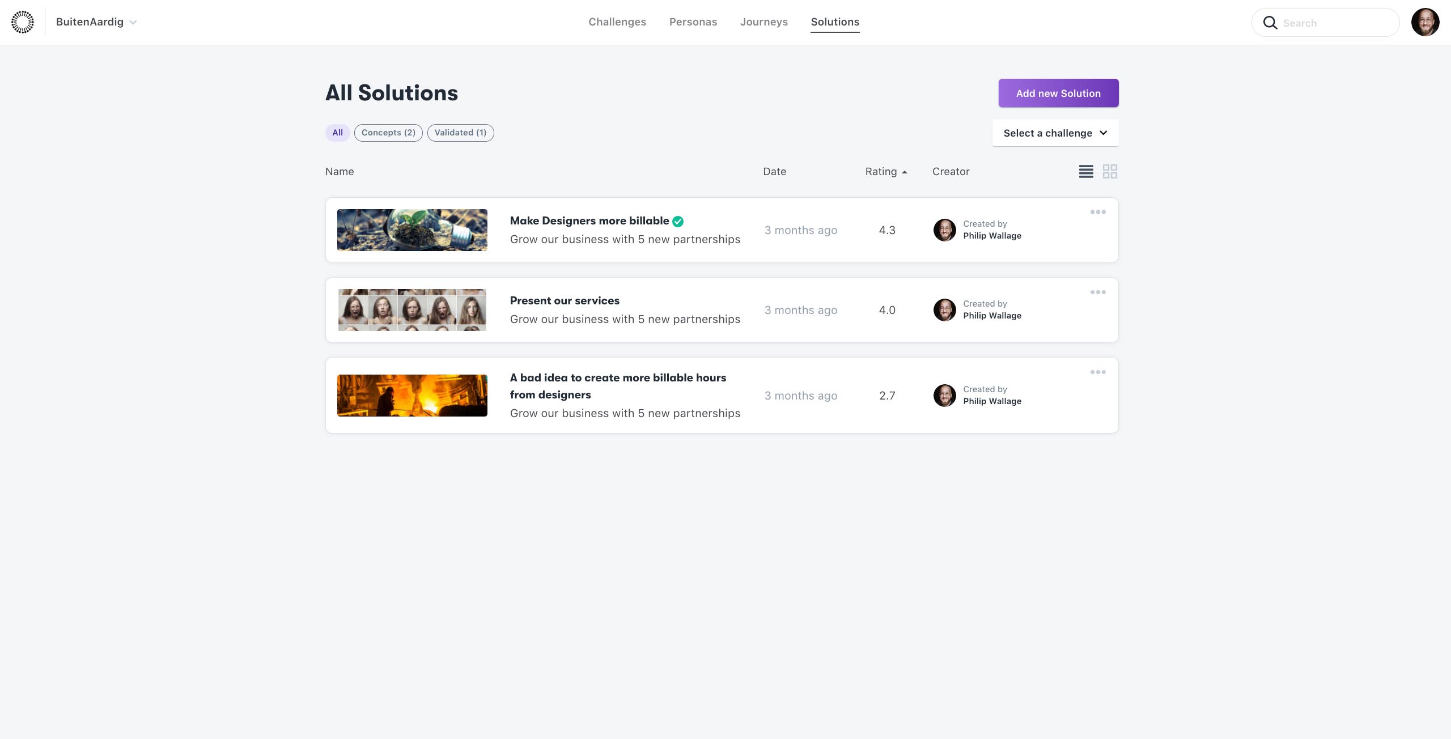This screenshot has height=739, width=1451.
Task: Open the Present our services solution title
Action: coord(565,301)
